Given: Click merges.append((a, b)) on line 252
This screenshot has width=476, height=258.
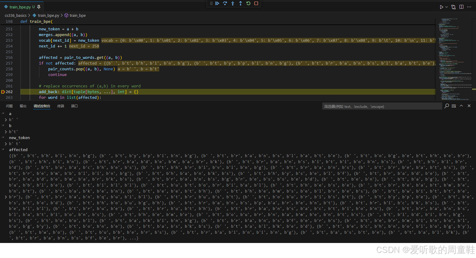Looking at the screenshot, I should 63,35.
